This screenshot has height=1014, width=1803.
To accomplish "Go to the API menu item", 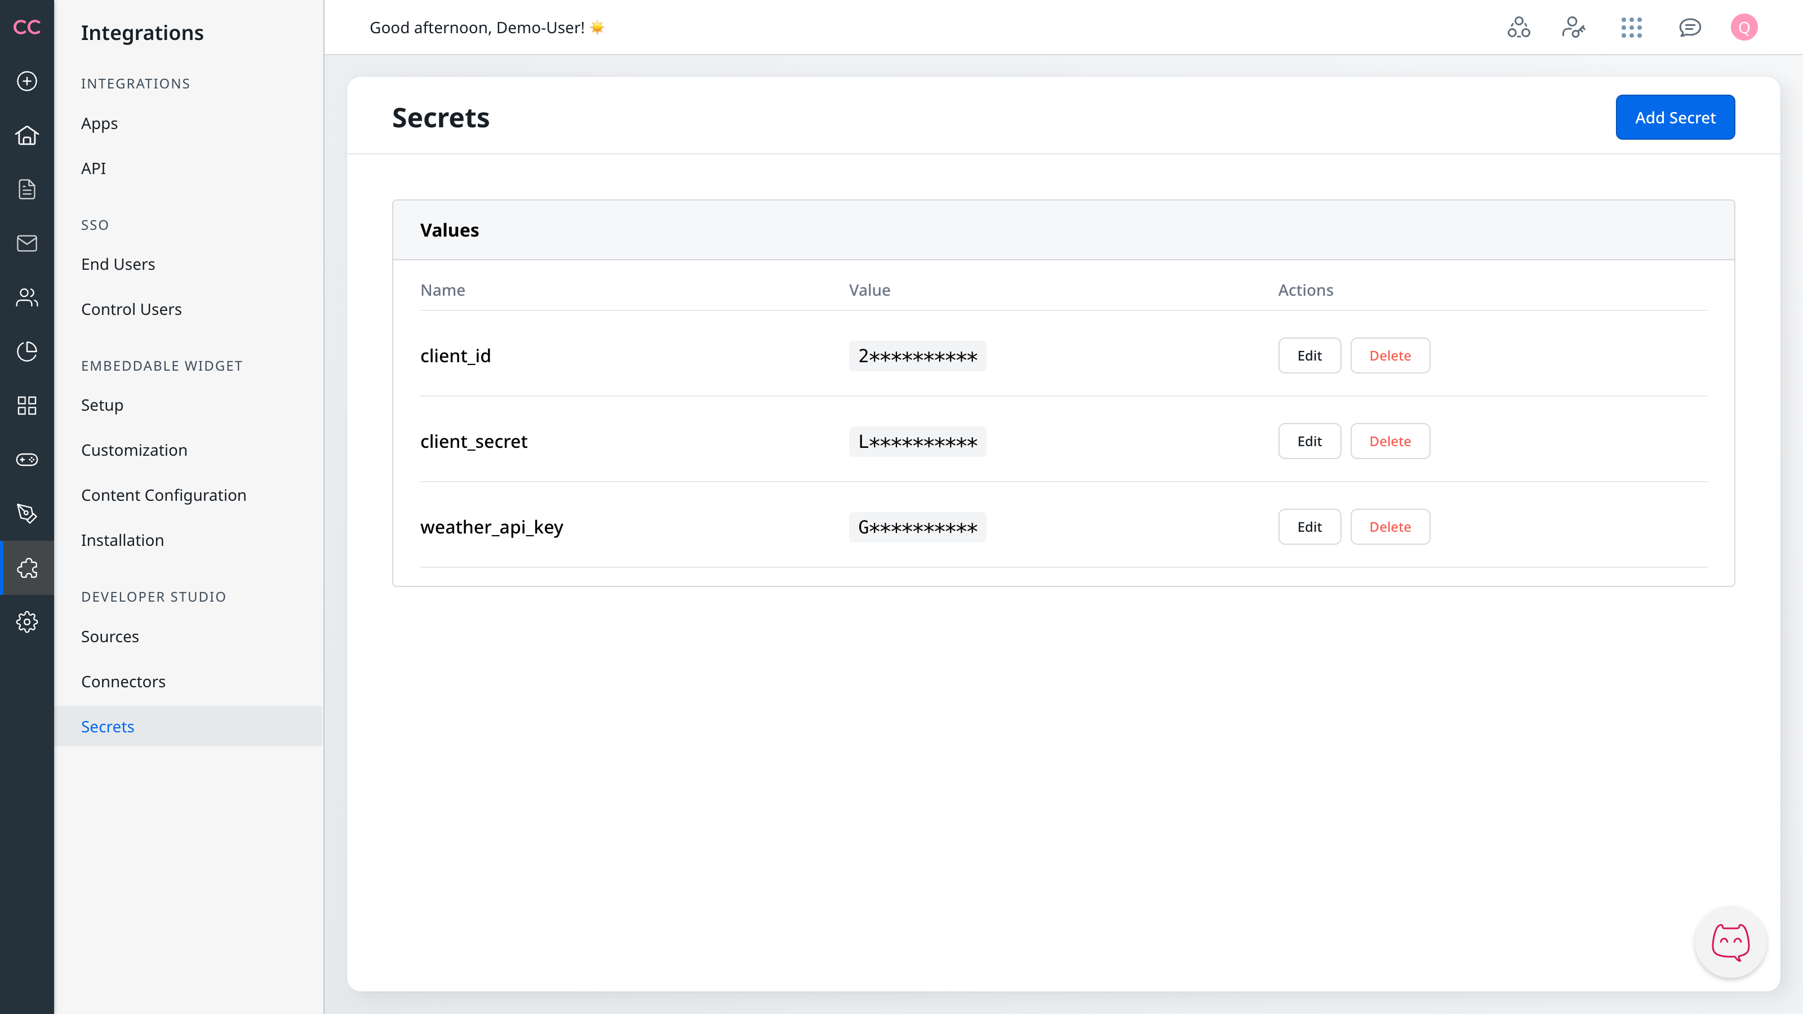I will click(x=93, y=168).
